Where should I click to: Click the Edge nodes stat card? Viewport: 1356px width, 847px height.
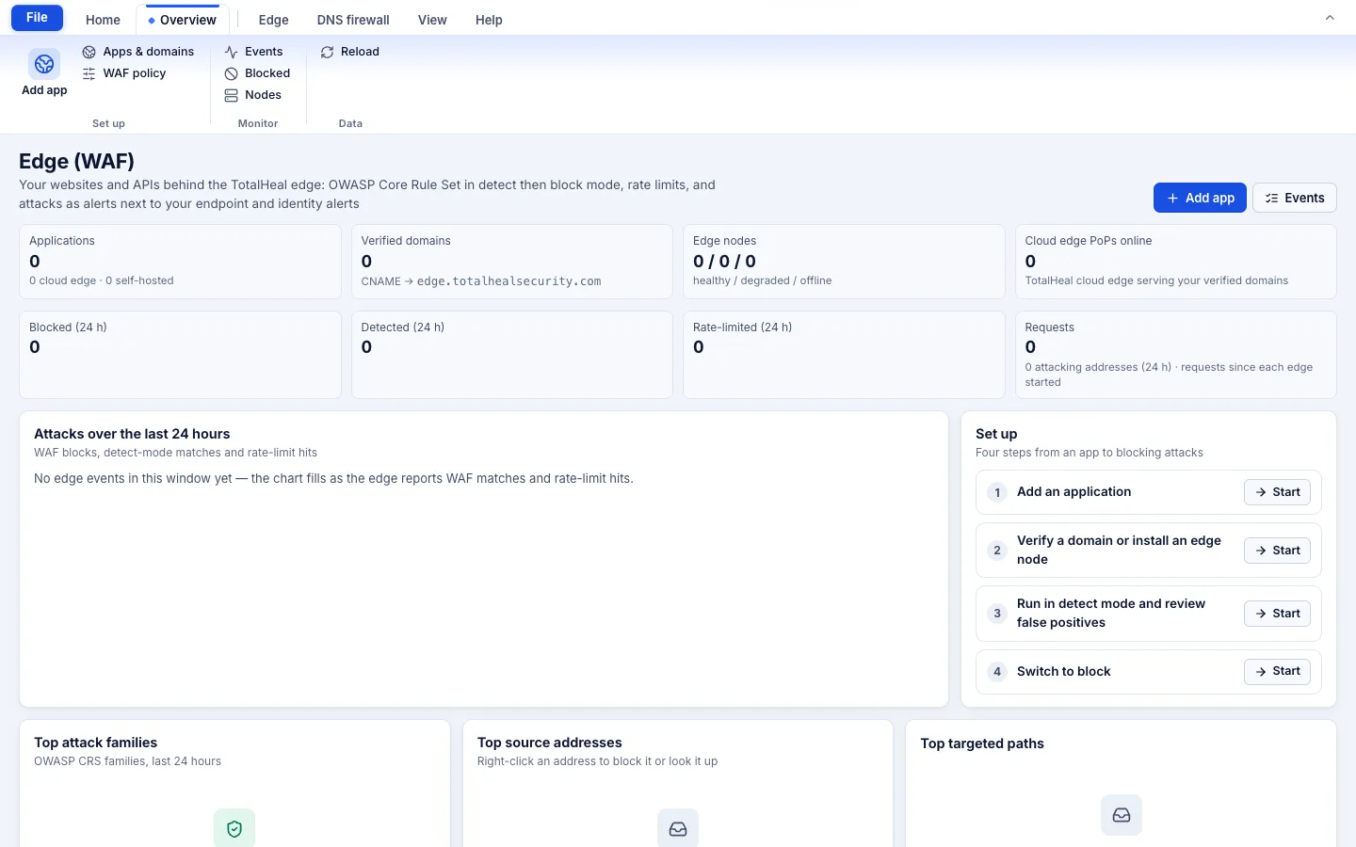844,262
